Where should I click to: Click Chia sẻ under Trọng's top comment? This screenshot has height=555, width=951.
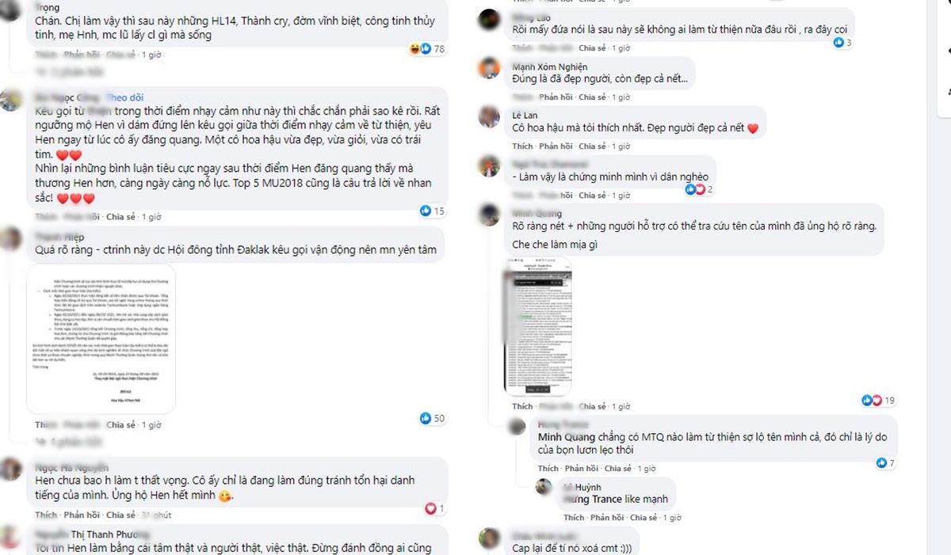click(x=120, y=55)
